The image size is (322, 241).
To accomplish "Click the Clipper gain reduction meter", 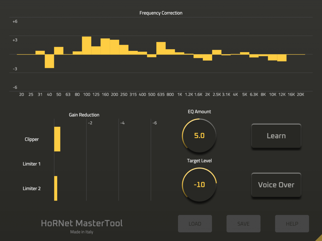I will tap(57, 139).
